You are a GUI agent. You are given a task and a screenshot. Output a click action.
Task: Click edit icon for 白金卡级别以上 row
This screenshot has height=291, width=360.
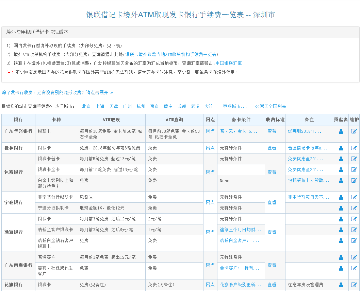tap(354, 181)
